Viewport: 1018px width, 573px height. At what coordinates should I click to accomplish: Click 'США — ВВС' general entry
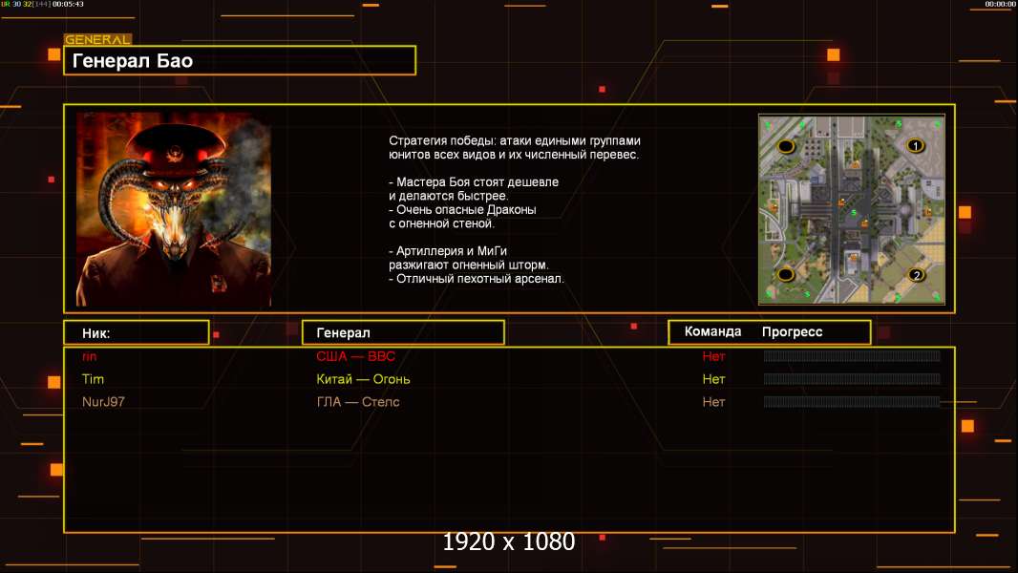pyautogui.click(x=356, y=356)
